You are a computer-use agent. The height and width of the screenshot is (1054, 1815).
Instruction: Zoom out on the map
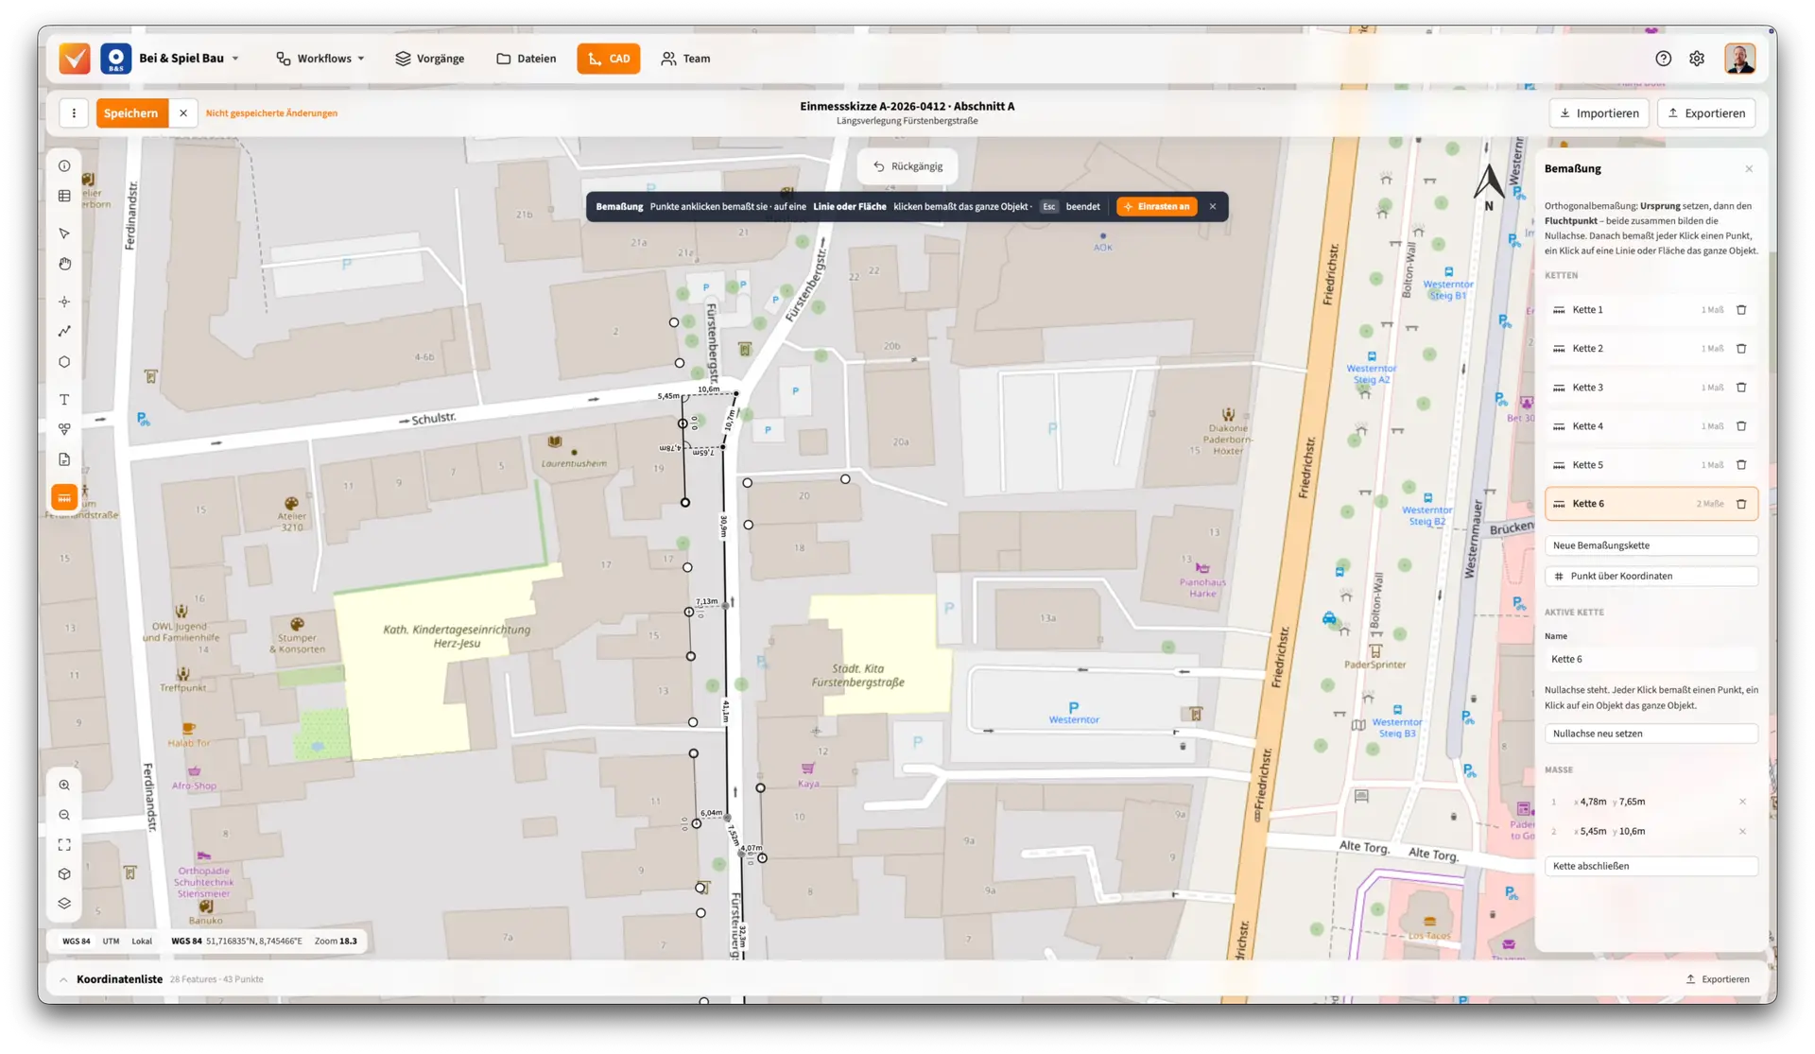point(64,815)
